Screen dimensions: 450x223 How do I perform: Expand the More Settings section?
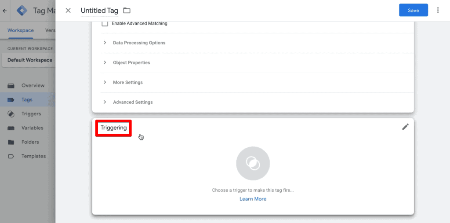257,83
